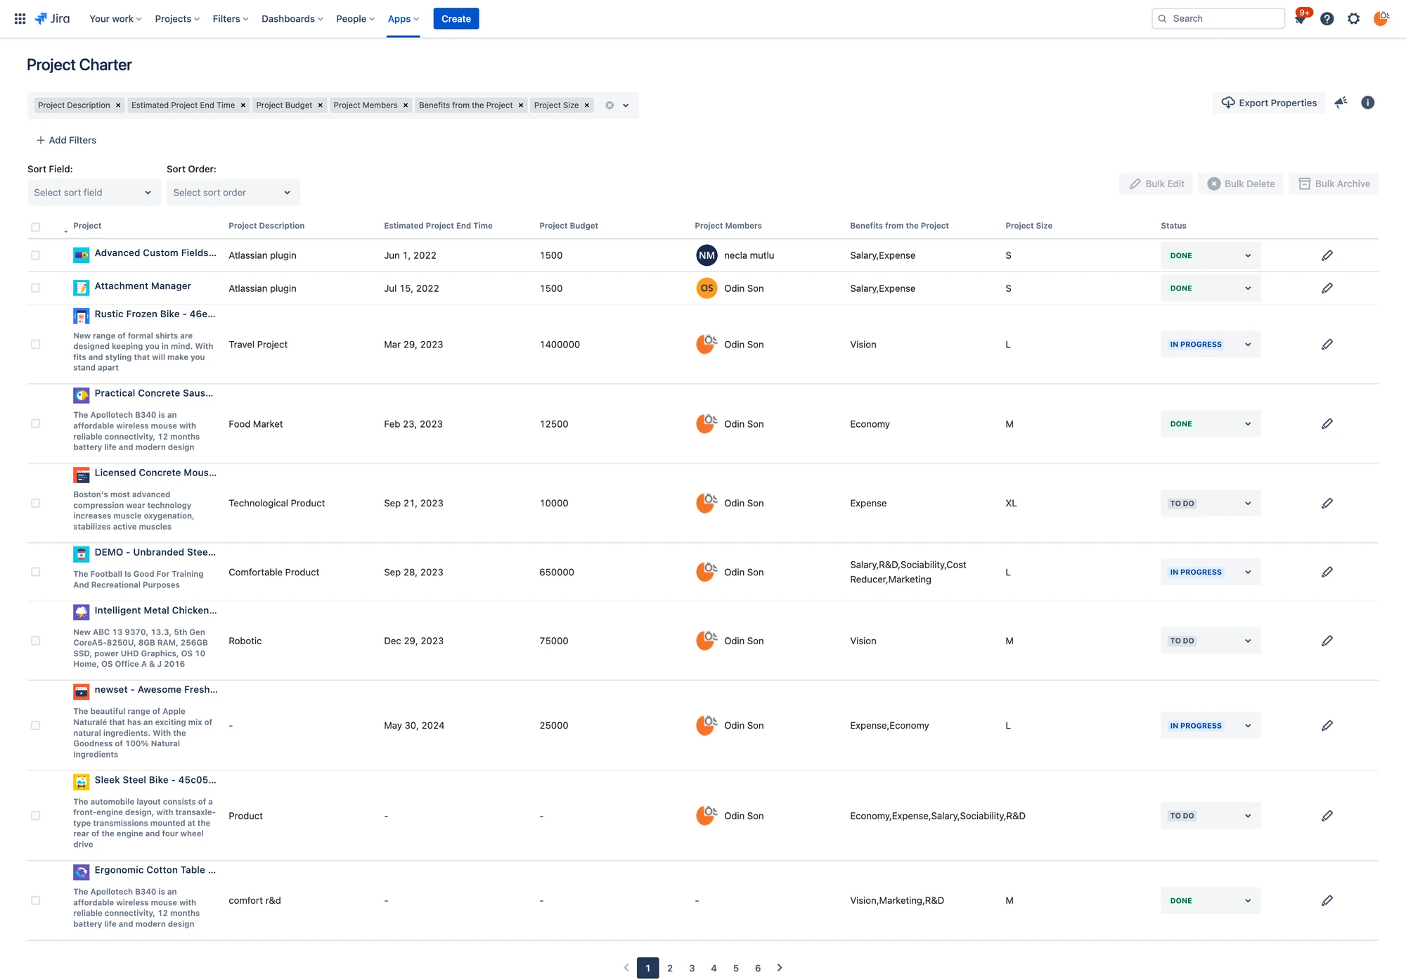1406x979 pixels.
Task: Go to page 6 in pagination
Action: point(758,968)
